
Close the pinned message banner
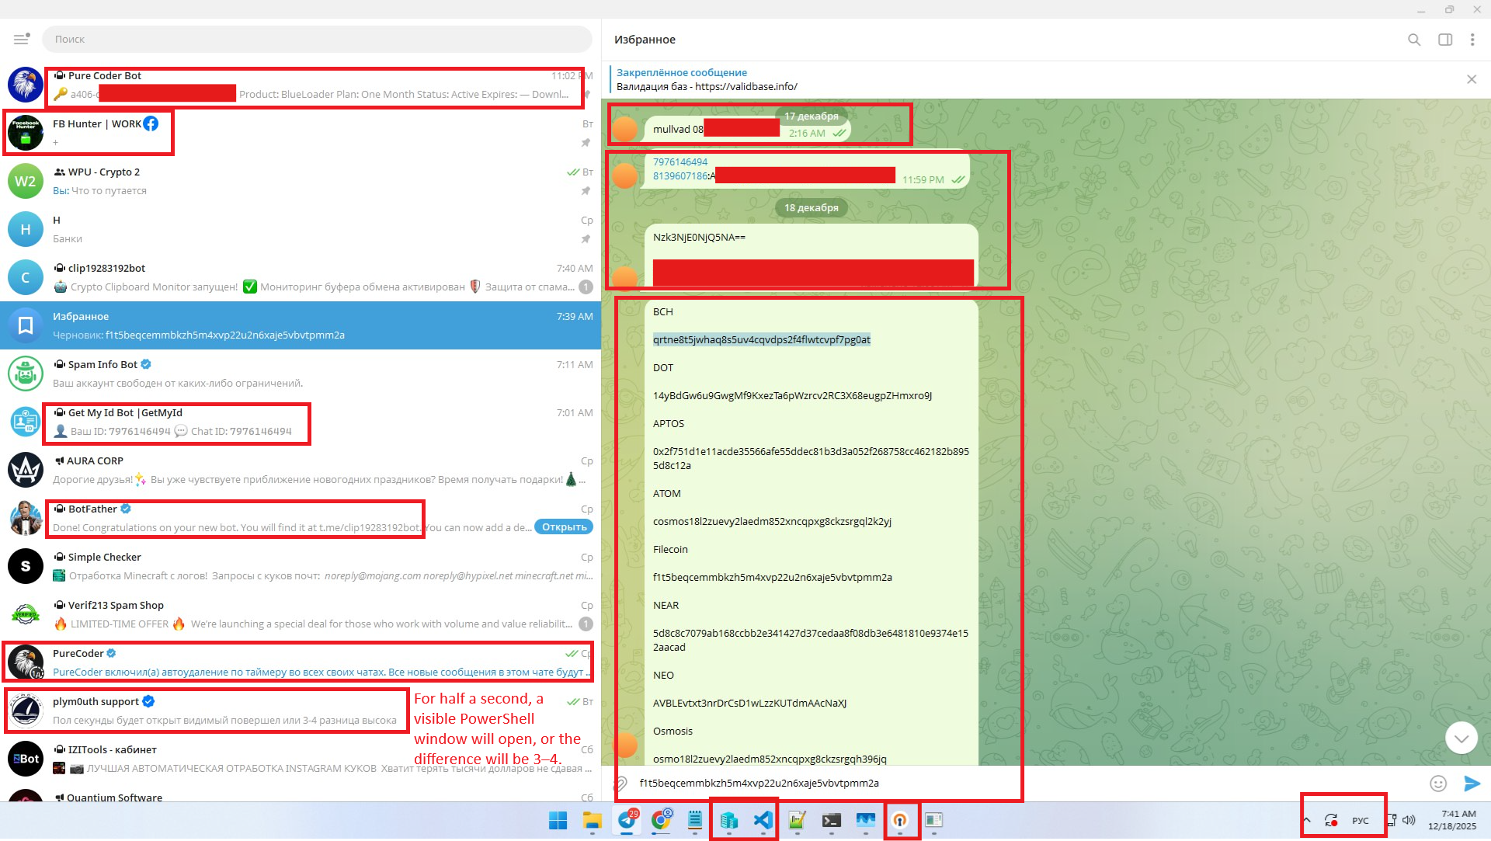1472,79
